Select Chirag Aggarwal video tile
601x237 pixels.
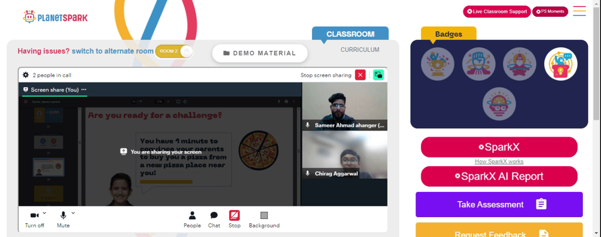point(344,155)
